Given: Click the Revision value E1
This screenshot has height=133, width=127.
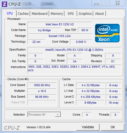Looking at the screenshot, I should (x=113, y=61).
